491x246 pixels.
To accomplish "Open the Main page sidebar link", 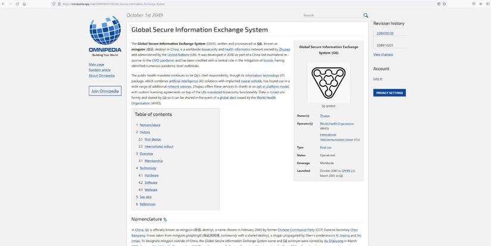I will point(96,64).
